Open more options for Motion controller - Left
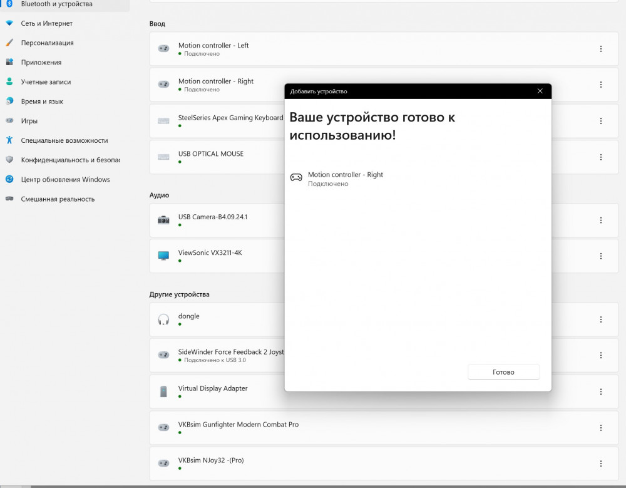The image size is (626, 488). [600, 49]
